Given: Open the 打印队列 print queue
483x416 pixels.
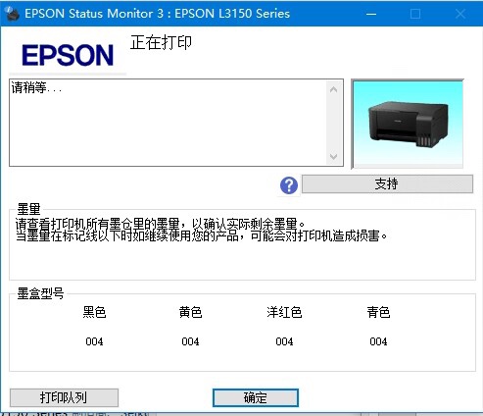Looking at the screenshot, I should (x=64, y=397).
